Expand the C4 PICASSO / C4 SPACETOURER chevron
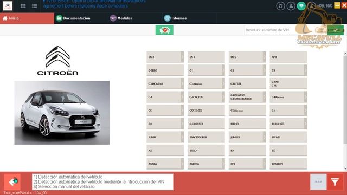Image resolution: width=347 pixels, height=195 pixels. point(264,97)
